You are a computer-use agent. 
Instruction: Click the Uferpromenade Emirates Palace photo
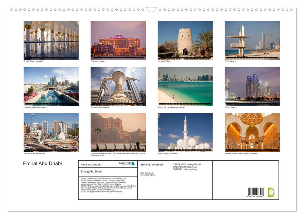click(118, 132)
